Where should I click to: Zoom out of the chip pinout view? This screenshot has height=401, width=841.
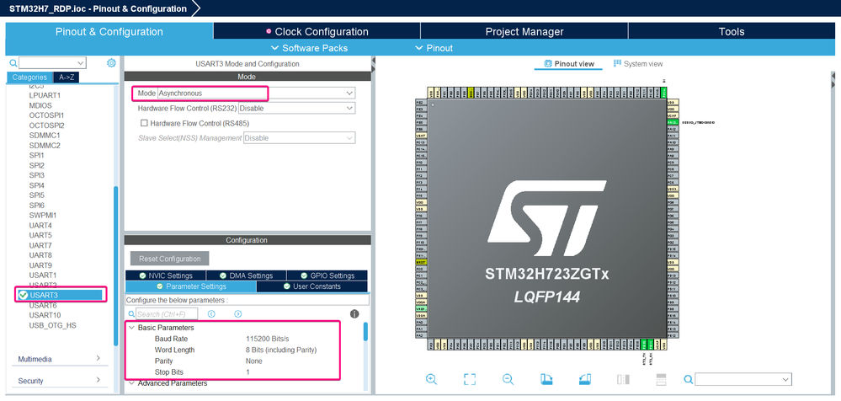pos(508,380)
